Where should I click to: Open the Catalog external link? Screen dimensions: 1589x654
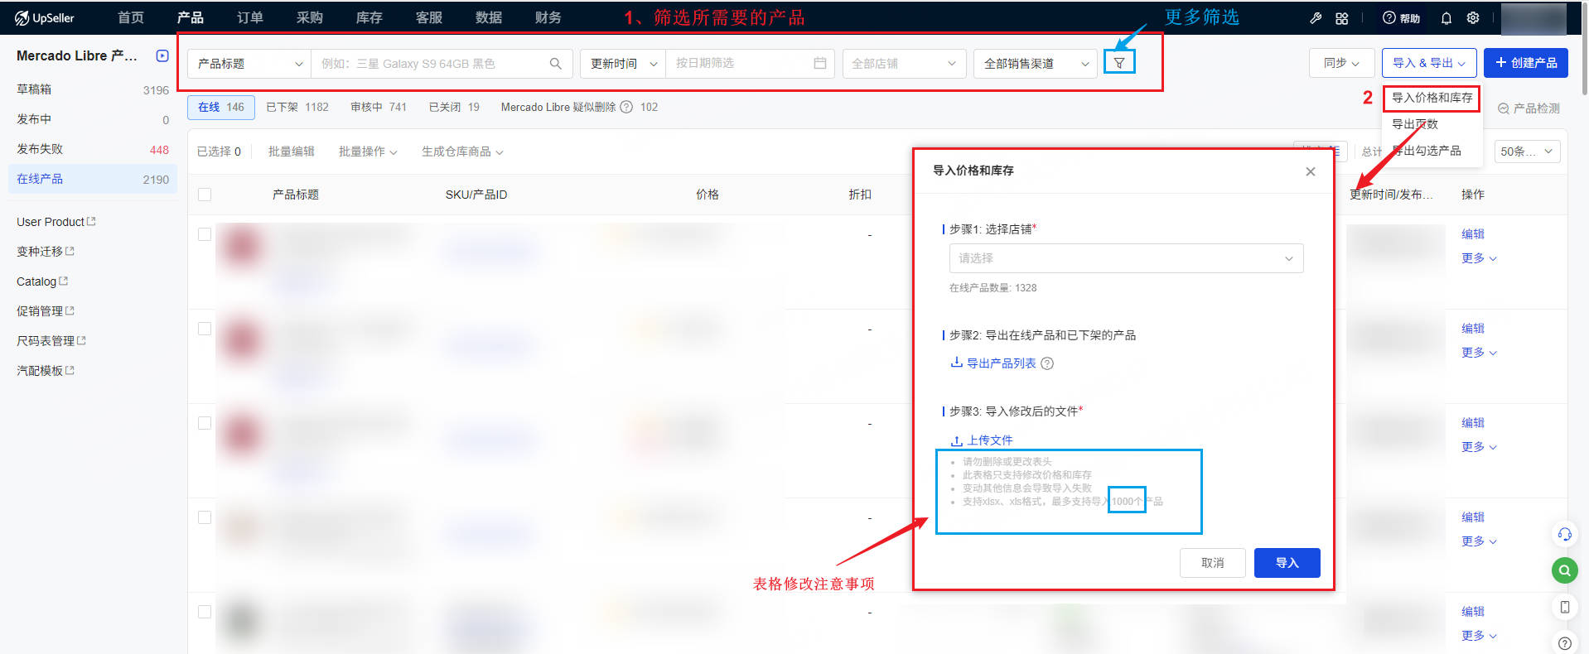(42, 281)
